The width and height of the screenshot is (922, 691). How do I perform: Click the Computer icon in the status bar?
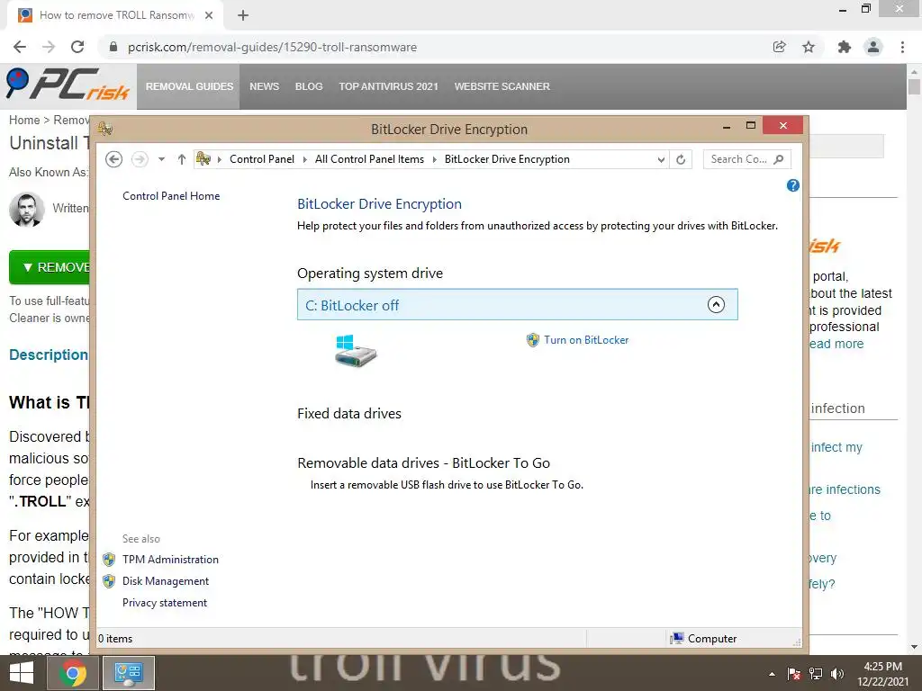tap(677, 638)
